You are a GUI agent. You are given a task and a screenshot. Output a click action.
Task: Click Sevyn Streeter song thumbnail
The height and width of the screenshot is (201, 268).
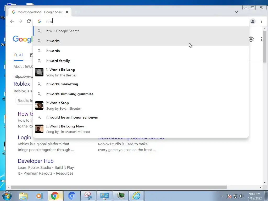[39, 105]
